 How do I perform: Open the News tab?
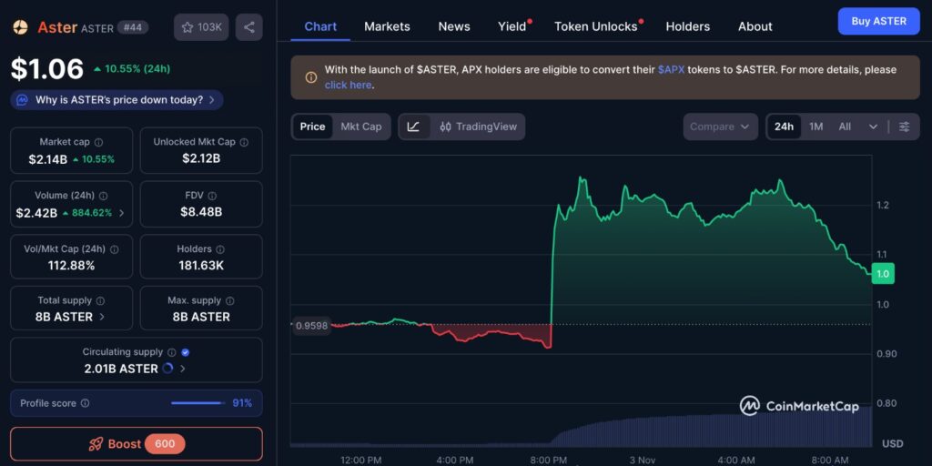tap(454, 26)
